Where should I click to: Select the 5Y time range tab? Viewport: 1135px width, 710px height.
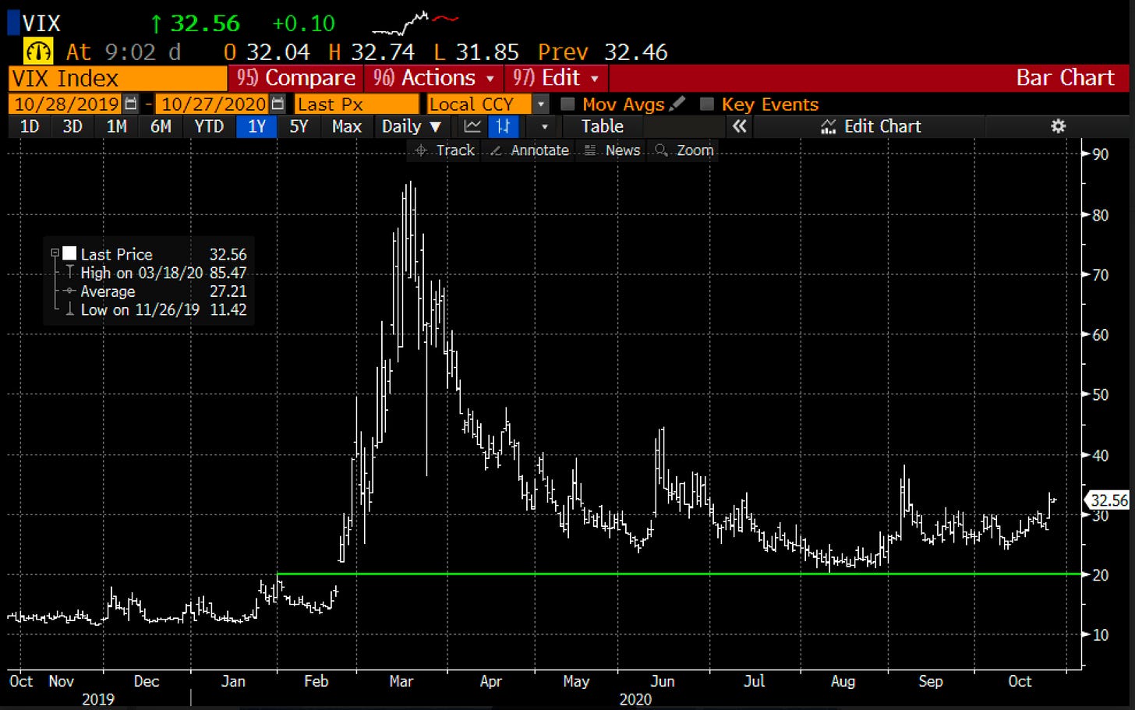point(299,126)
